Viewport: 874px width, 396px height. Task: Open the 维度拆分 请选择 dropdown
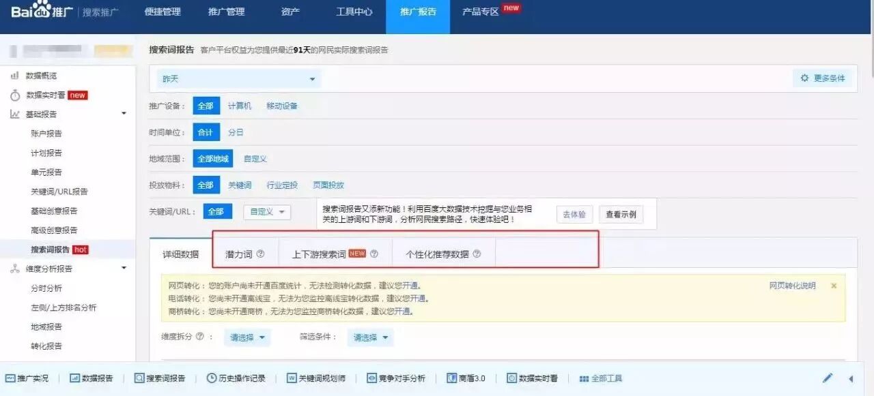tap(246, 337)
